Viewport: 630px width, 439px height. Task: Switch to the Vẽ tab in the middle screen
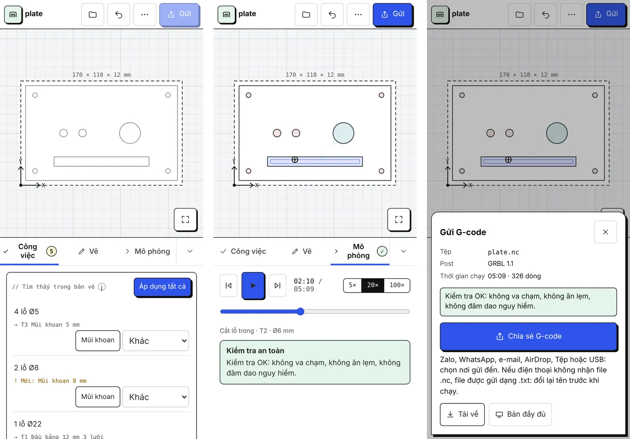point(302,251)
